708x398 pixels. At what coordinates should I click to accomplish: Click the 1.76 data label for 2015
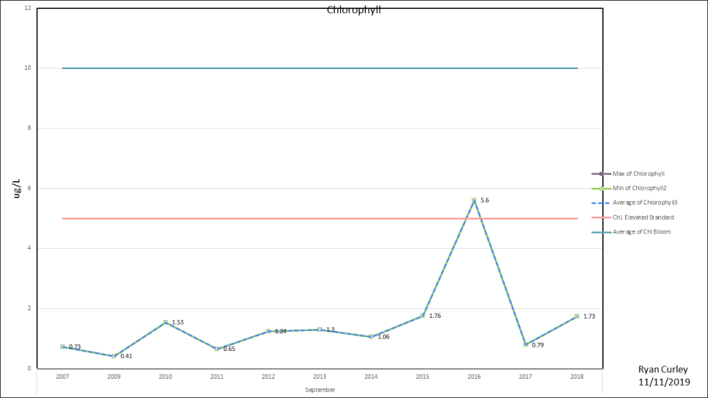[435, 316]
